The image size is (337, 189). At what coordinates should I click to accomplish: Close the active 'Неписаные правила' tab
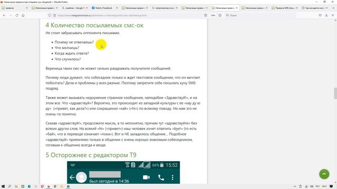tap(237, 8)
